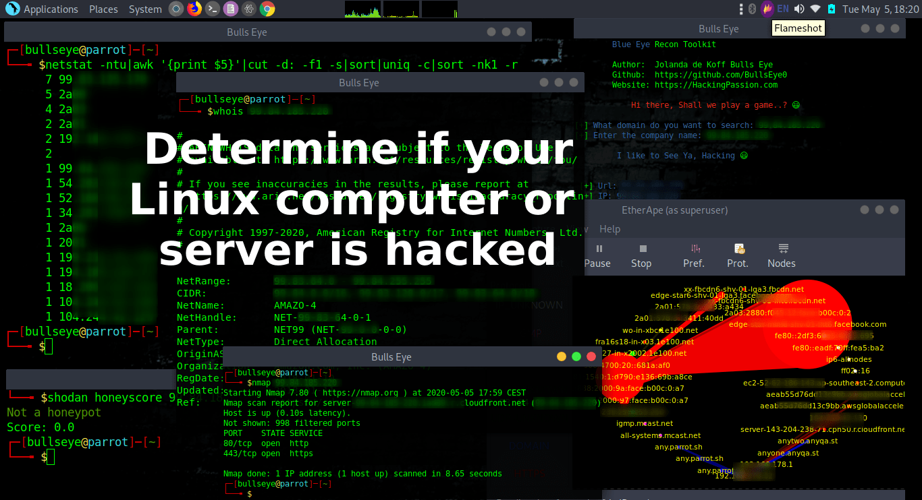Launch the Atom editor icon

249,9
